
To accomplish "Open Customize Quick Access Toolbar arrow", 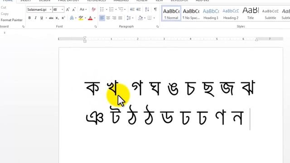I will click(5, 33).
